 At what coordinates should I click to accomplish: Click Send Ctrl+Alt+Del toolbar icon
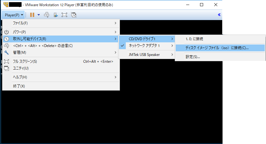47,15
